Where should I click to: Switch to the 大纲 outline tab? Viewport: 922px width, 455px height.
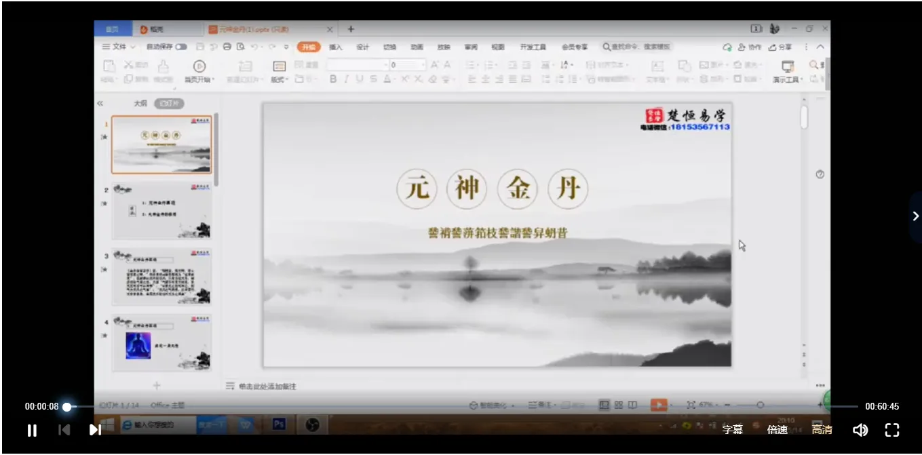140,104
